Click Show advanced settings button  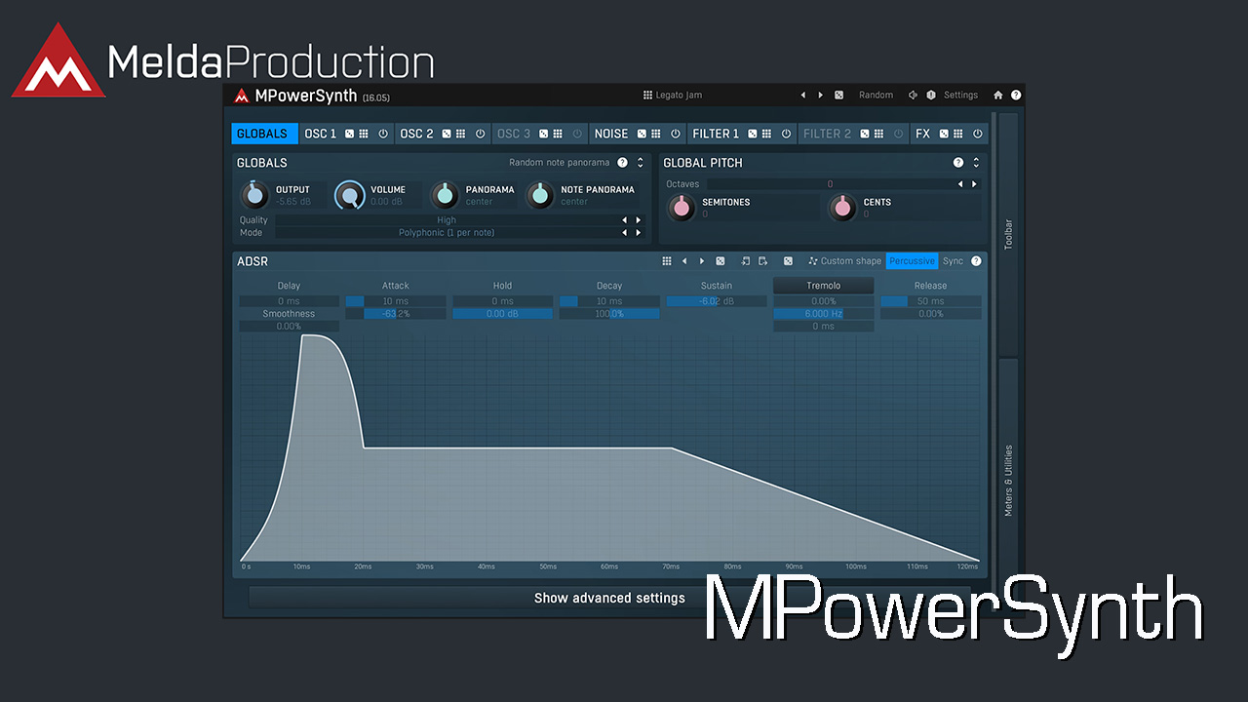point(609,598)
